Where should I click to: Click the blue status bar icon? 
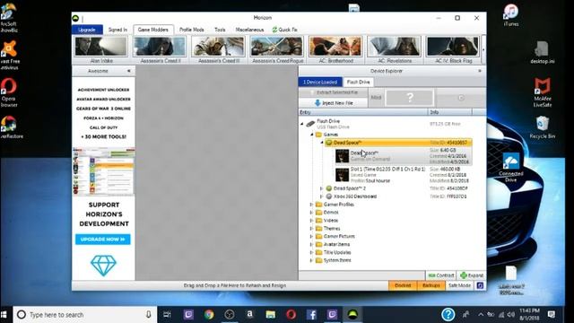pyautogui.click(x=481, y=285)
